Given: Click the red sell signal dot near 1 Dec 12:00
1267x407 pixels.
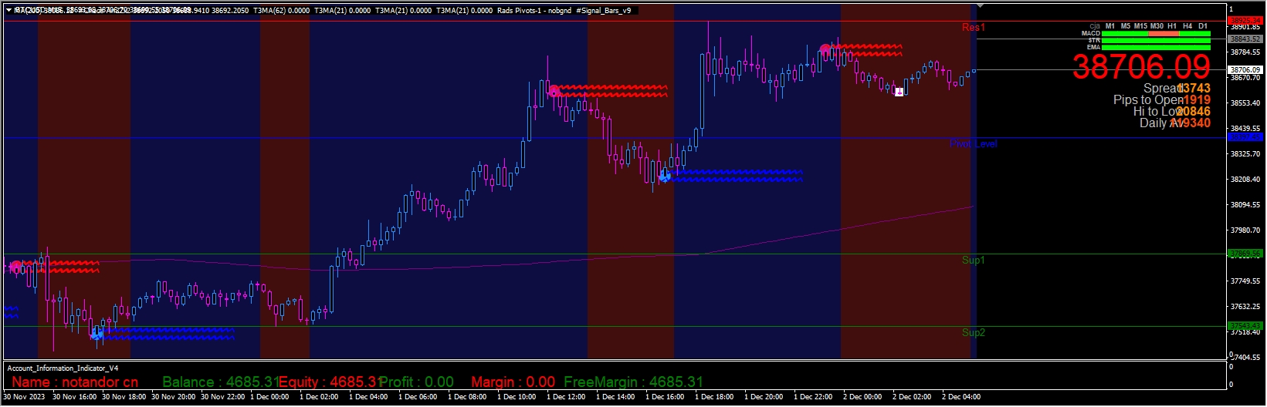Looking at the screenshot, I should tap(554, 91).
